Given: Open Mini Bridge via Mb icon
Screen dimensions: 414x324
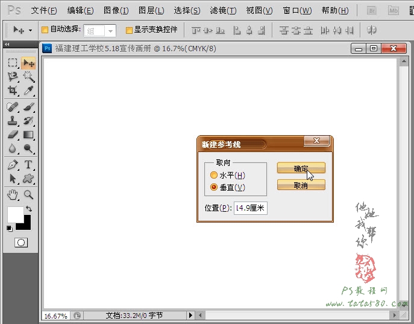Looking at the screenshot, I should click(394, 11).
